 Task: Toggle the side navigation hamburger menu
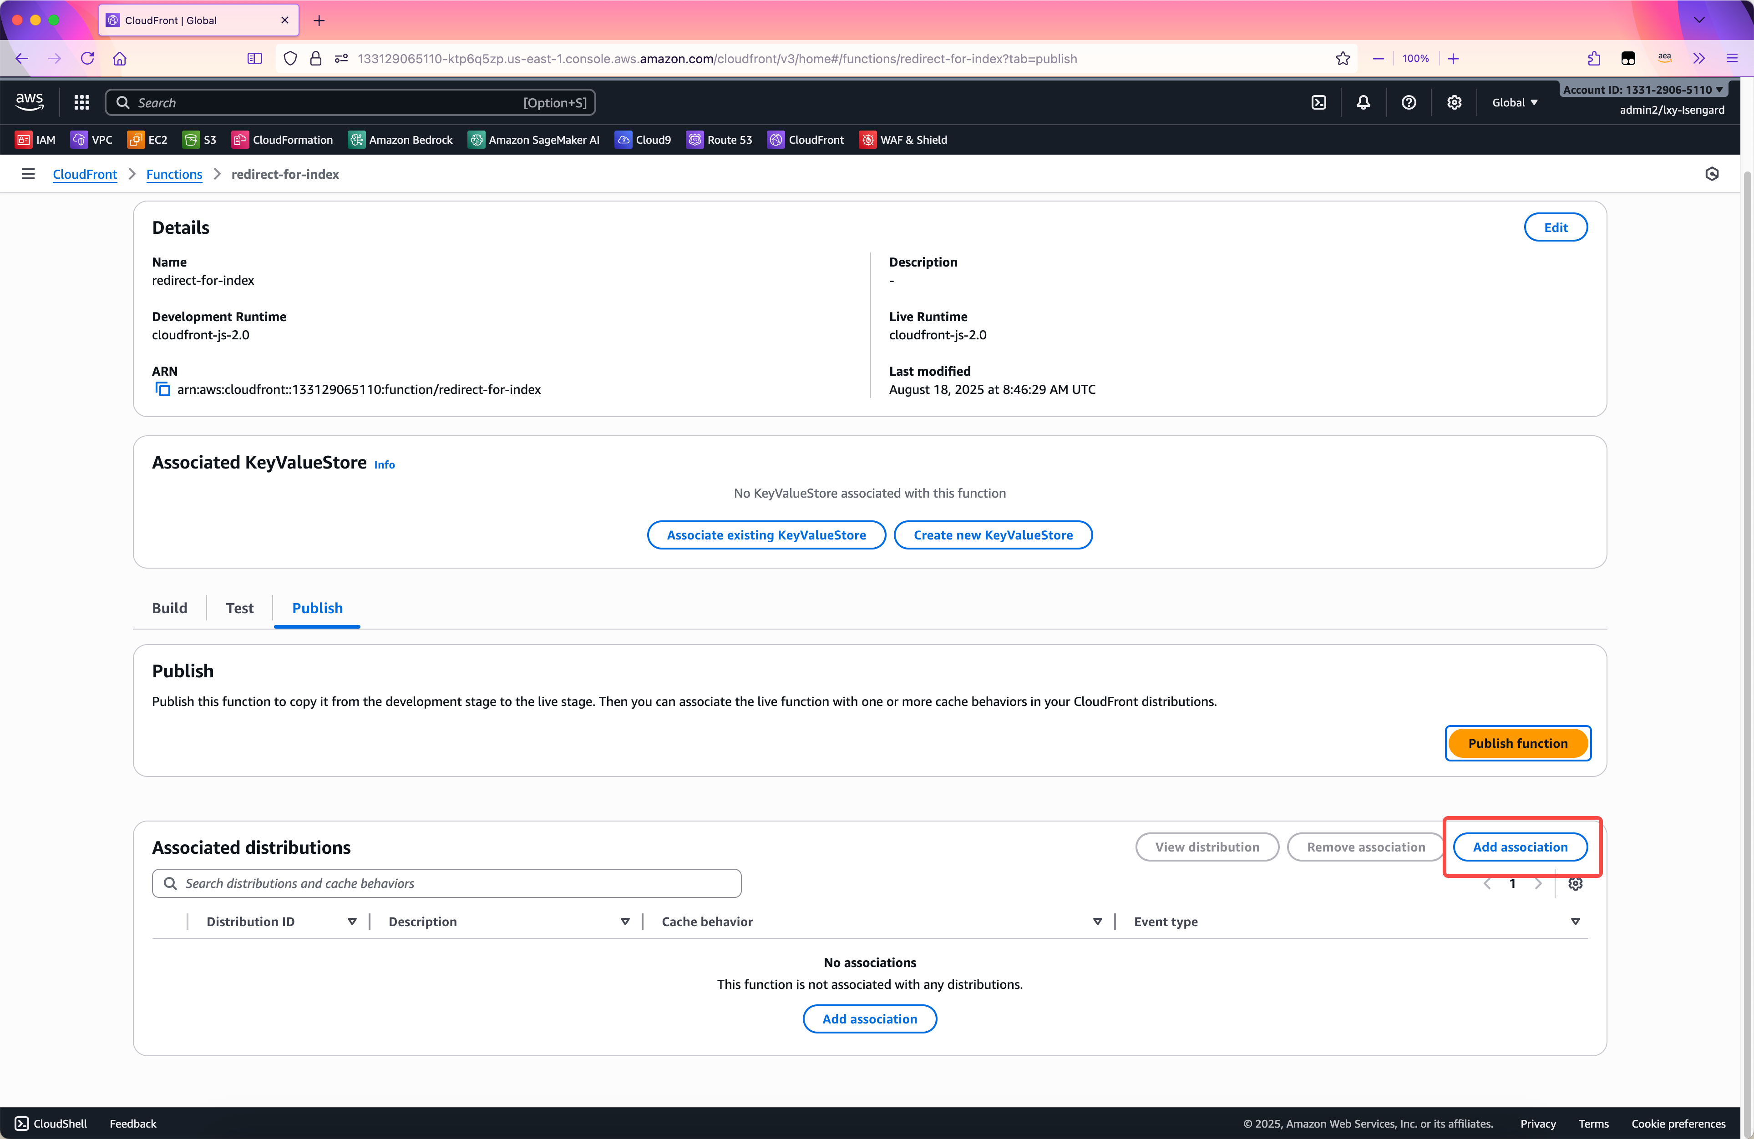pos(28,174)
